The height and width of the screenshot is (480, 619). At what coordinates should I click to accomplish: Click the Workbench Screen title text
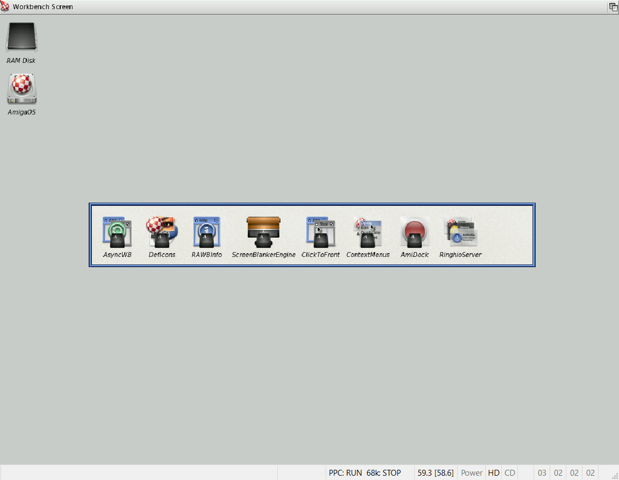[42, 6]
